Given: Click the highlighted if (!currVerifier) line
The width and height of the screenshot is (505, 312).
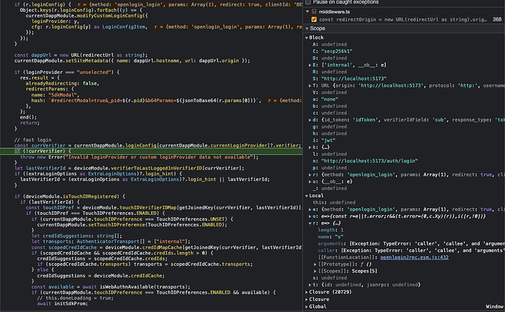Looking at the screenshot, I should tap(151, 151).
